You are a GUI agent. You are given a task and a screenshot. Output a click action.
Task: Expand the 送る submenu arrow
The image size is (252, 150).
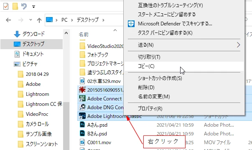(x=238, y=45)
